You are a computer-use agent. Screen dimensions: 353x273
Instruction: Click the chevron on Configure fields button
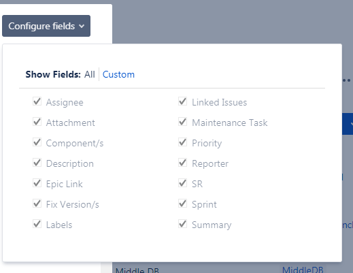pyautogui.click(x=82, y=27)
